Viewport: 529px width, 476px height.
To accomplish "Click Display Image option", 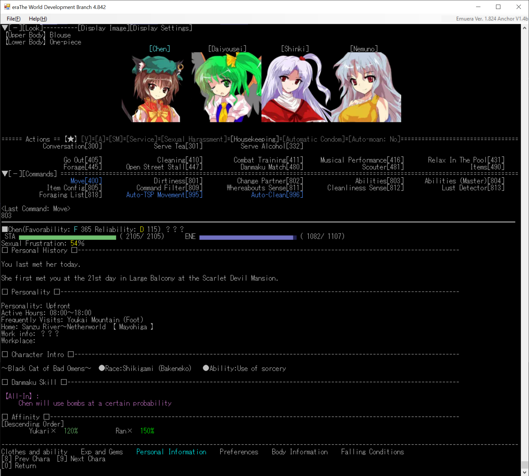I will [104, 28].
